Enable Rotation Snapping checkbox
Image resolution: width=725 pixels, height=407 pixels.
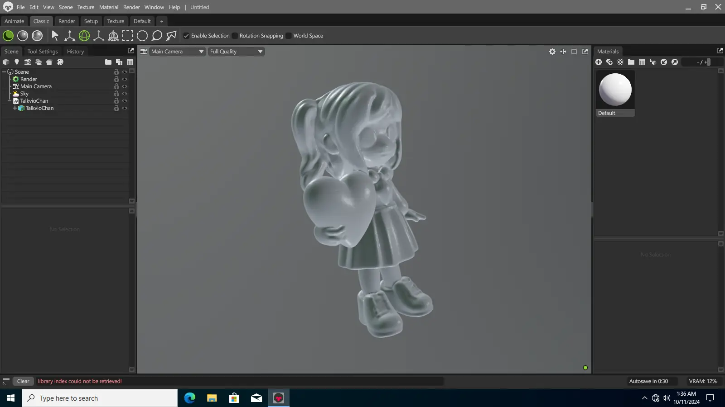(235, 36)
